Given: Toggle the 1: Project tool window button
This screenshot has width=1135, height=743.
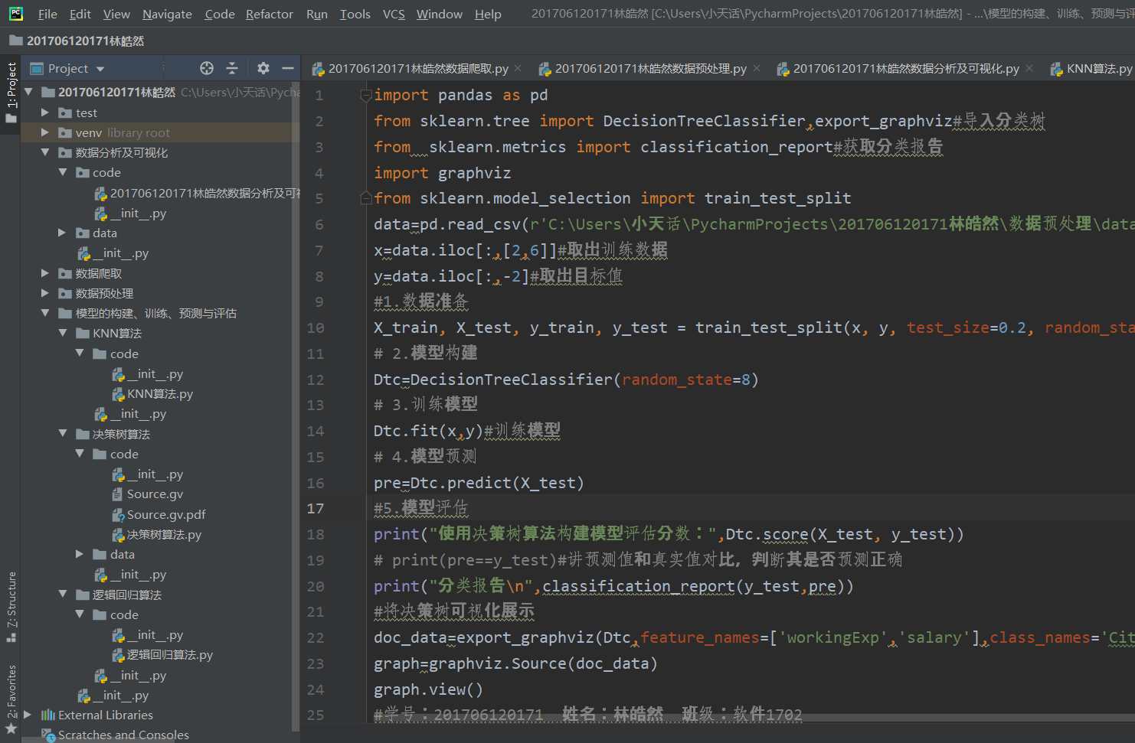Looking at the screenshot, I should pyautogui.click(x=11, y=93).
